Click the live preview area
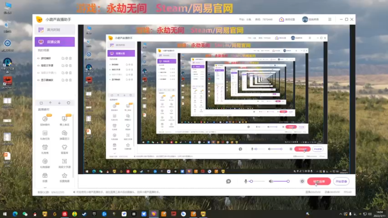This screenshot has height=218, width=388. [x=216, y=99]
